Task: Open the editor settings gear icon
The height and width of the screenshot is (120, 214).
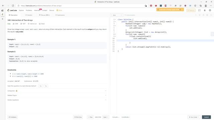Action: pyautogui.click(x=207, y=15)
